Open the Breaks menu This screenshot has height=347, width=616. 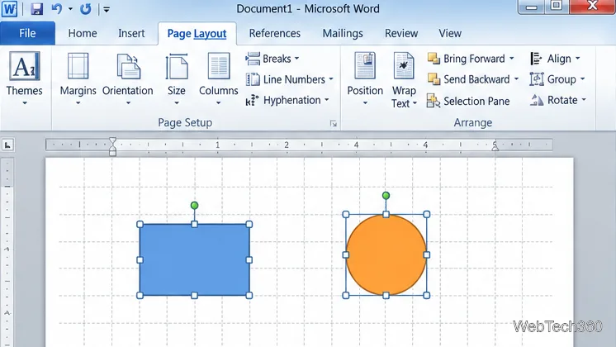(272, 59)
